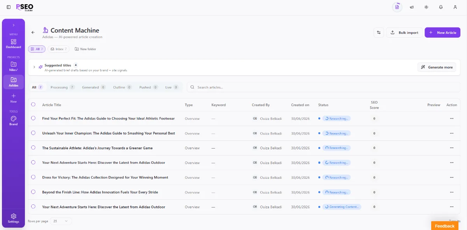The image size is (467, 230).
Task: Create a New folder
Action: click(x=85, y=49)
